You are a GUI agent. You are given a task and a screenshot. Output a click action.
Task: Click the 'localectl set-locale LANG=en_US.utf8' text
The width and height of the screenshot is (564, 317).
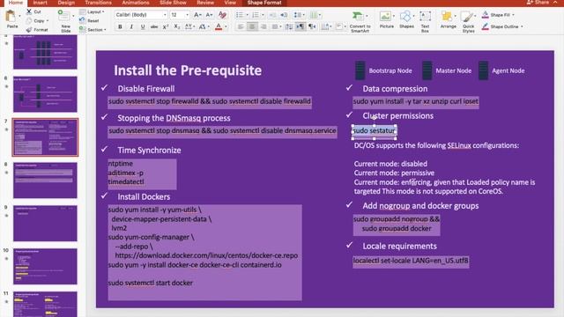pyautogui.click(x=411, y=261)
